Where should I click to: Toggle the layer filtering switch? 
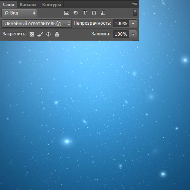point(135,13)
